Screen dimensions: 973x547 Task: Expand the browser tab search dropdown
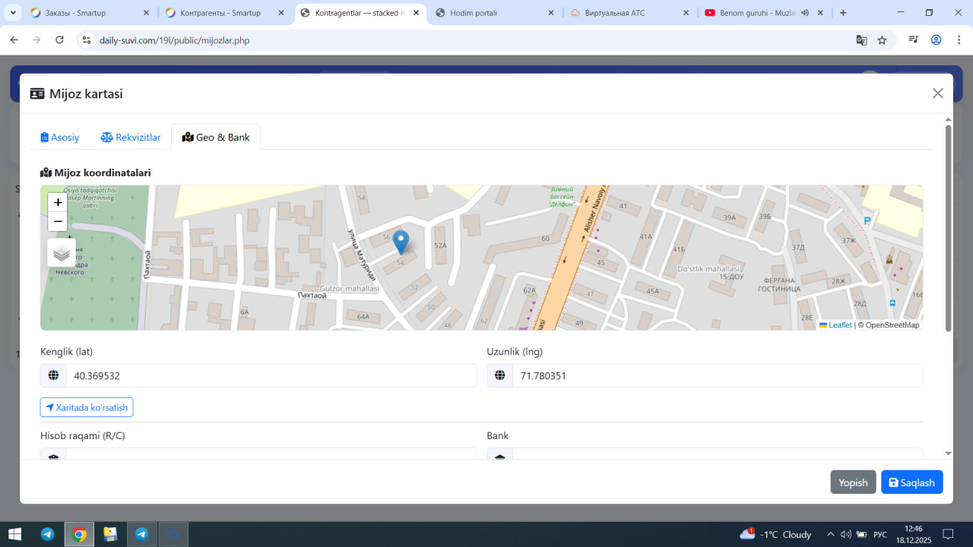coord(13,13)
